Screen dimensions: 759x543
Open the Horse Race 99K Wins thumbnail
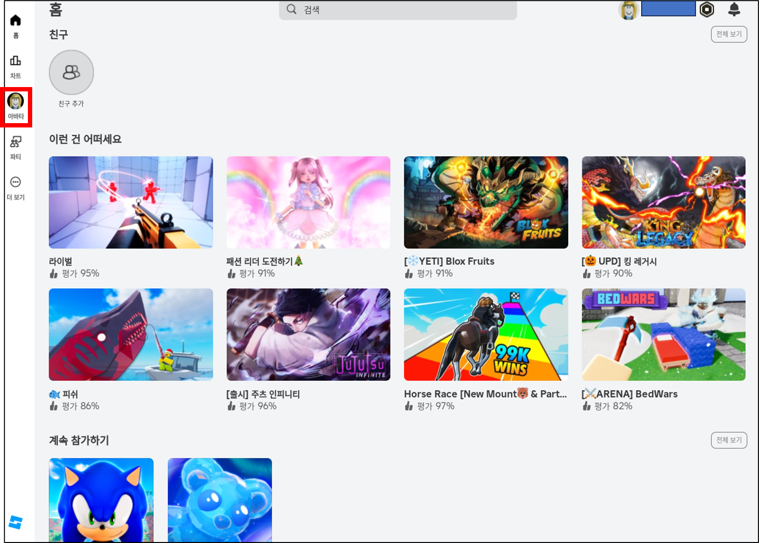[x=486, y=335]
